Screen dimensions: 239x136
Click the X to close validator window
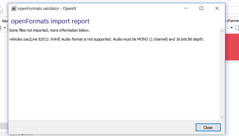coord(217,8)
